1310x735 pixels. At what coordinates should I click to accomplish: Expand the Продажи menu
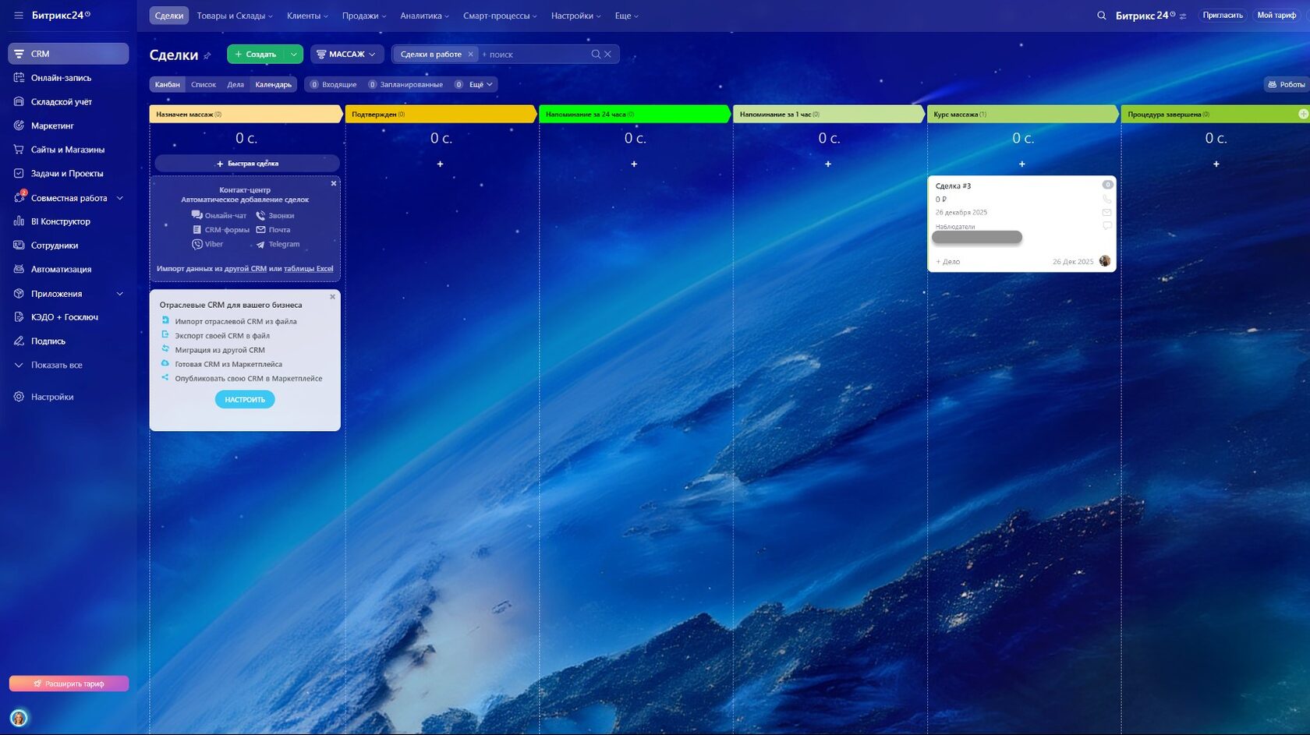(x=364, y=16)
